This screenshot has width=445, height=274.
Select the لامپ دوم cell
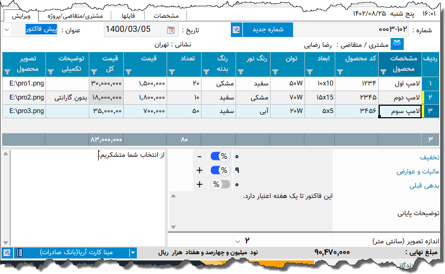[x=400, y=97]
